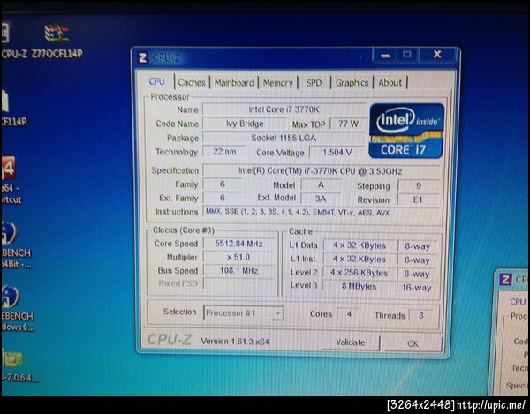The image size is (530, 414).
Task: Switch to the Mainboard tab
Action: pyautogui.click(x=234, y=83)
